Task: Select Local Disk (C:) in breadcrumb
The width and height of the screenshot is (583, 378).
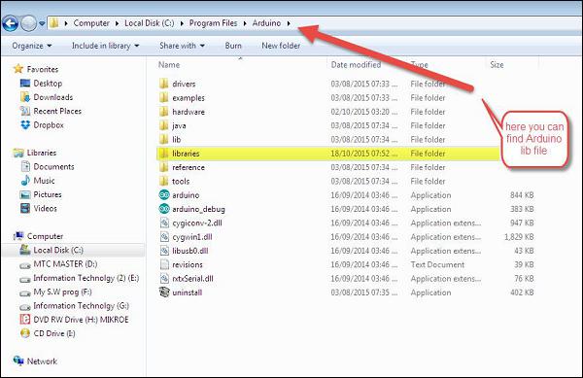Action: point(149,23)
